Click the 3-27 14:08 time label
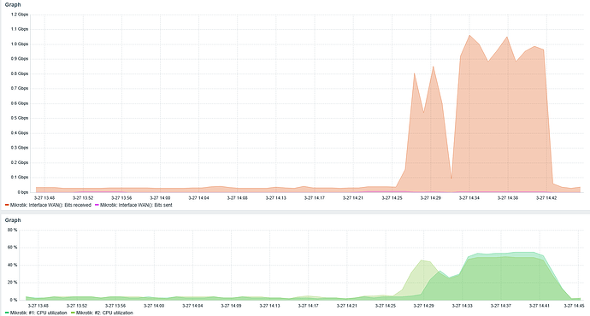This screenshot has width=590, height=316. [238, 198]
